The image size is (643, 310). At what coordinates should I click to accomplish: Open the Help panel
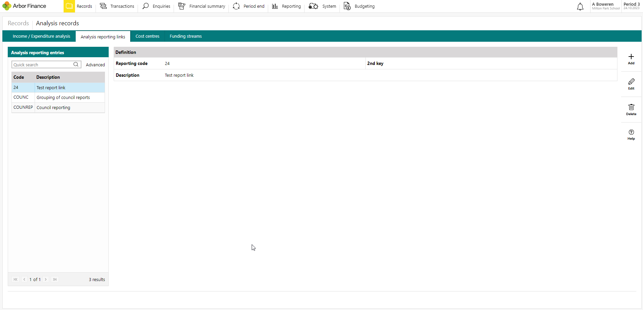[631, 135]
